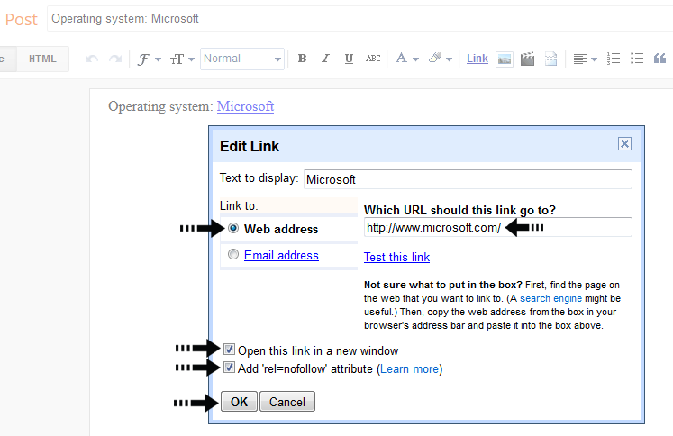The height and width of the screenshot is (436, 673).
Task: Open the font size menu
Action: click(182, 59)
